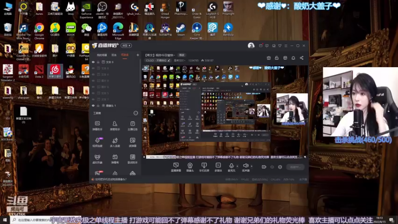The image size is (398, 224).
Task: Click the source list vertical scrollbar
Action: (140, 71)
